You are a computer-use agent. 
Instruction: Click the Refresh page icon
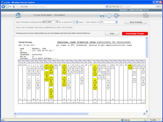pos(114,7)
